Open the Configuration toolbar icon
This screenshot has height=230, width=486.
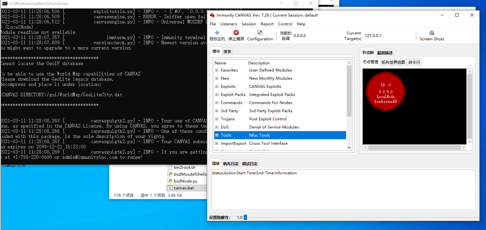click(x=260, y=33)
